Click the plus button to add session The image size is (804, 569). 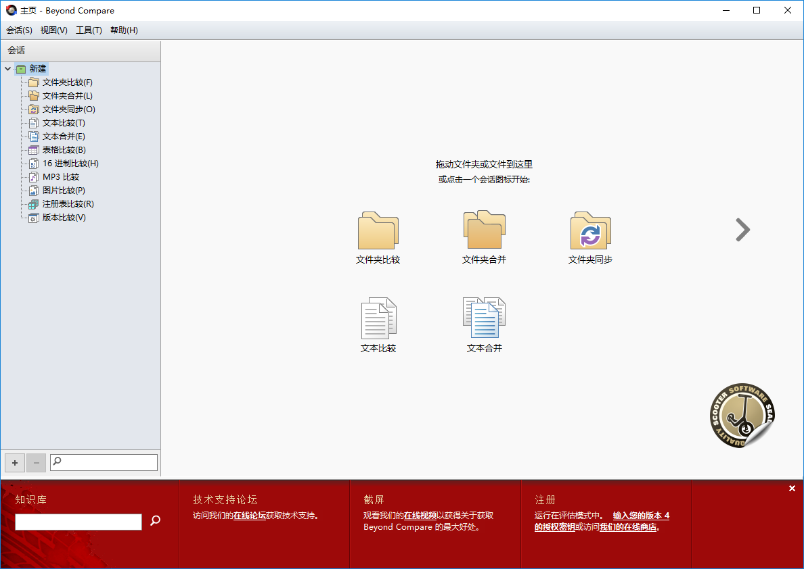15,463
